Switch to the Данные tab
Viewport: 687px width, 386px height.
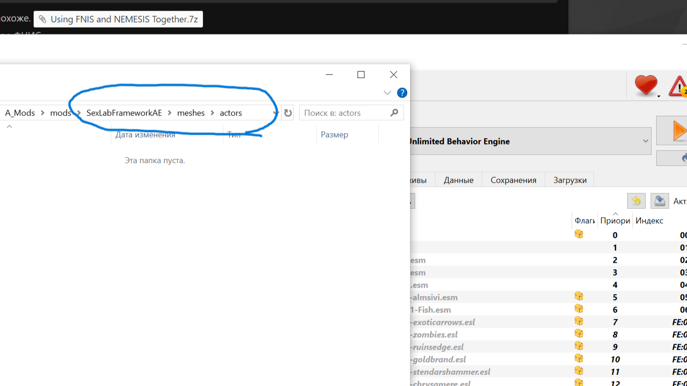(x=458, y=180)
